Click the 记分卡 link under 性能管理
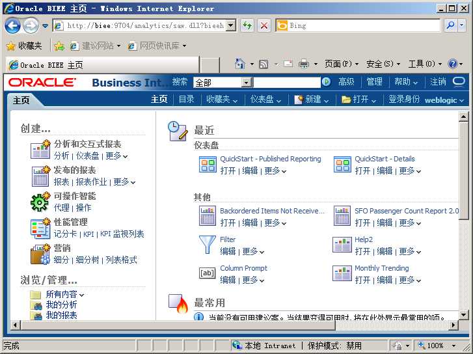473x354 pixels. [65, 234]
